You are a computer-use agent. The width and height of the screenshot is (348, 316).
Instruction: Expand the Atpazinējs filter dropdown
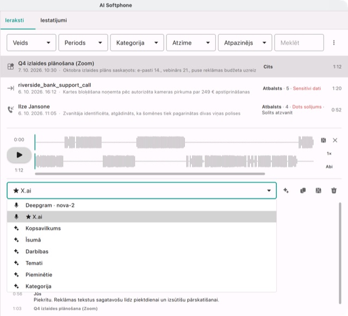(245, 42)
